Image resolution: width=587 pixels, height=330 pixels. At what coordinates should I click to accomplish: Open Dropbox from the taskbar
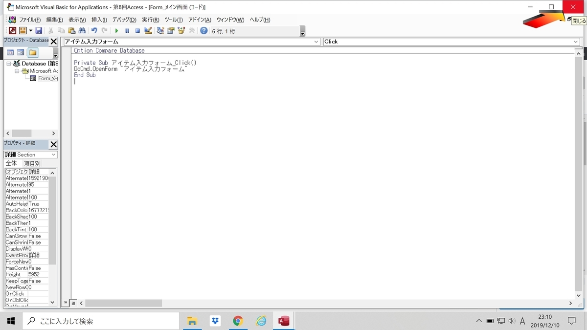215,321
